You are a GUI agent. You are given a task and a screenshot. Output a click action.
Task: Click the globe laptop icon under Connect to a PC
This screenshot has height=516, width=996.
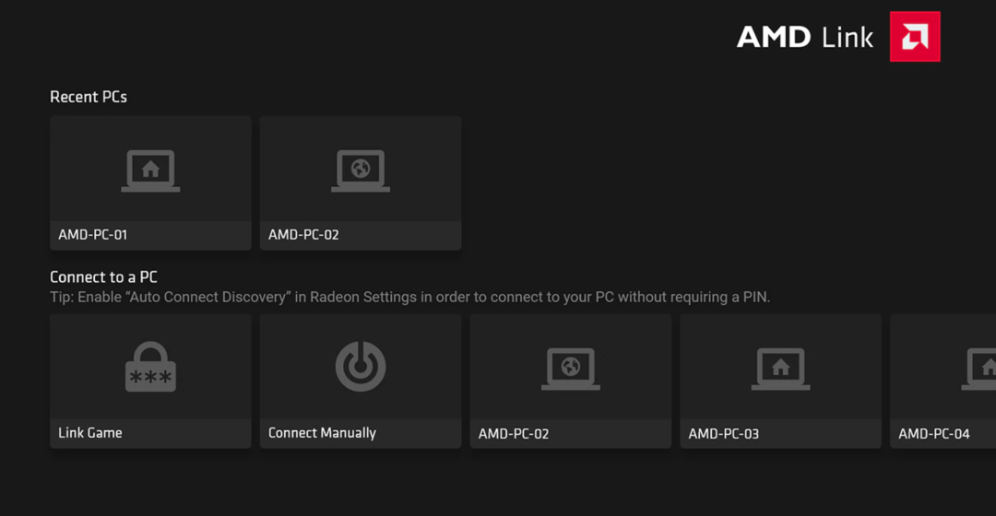click(571, 369)
